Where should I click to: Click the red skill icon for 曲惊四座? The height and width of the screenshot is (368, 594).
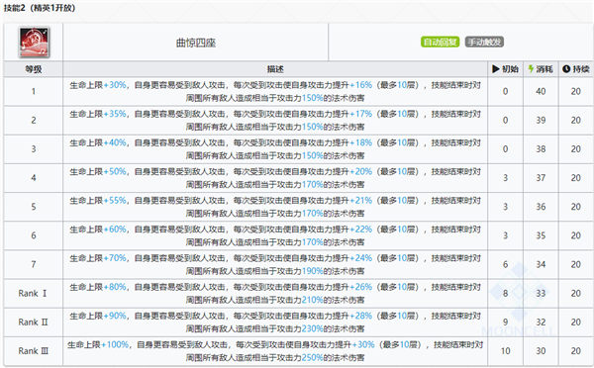34,42
